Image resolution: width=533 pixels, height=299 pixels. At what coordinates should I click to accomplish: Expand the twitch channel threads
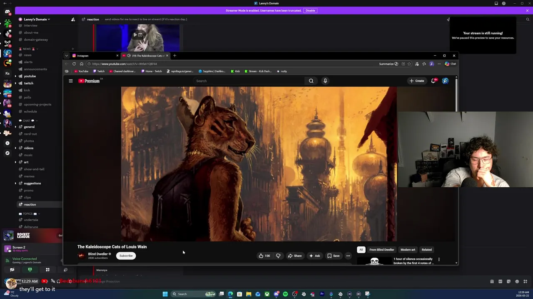15,83
